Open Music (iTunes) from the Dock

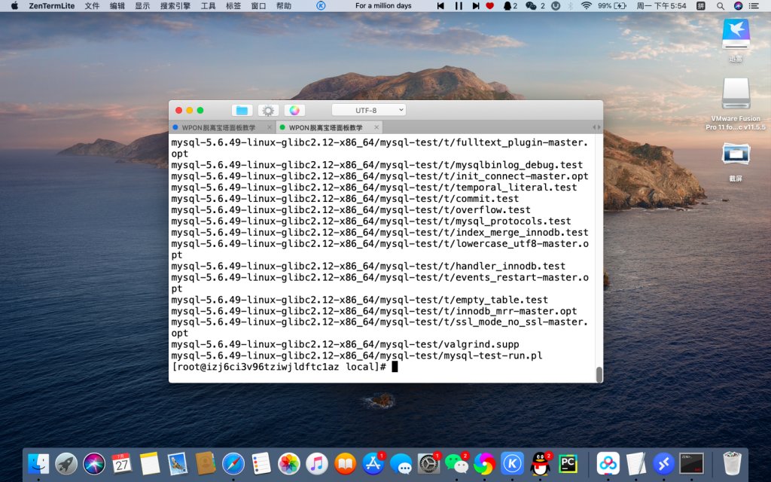point(317,463)
